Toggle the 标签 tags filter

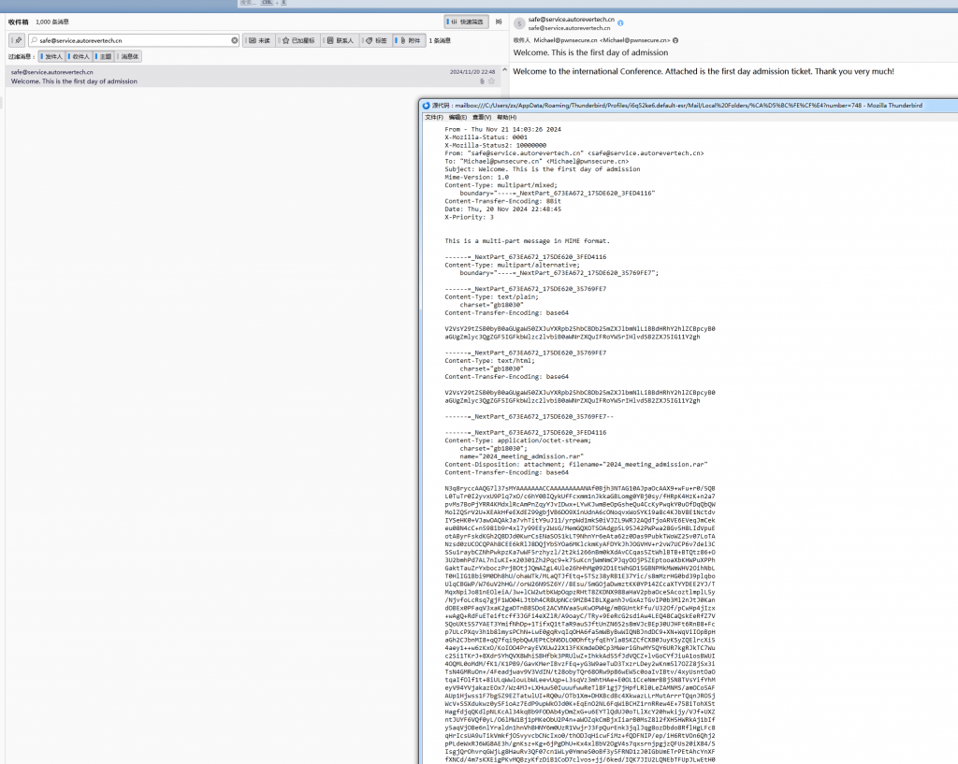pos(376,40)
